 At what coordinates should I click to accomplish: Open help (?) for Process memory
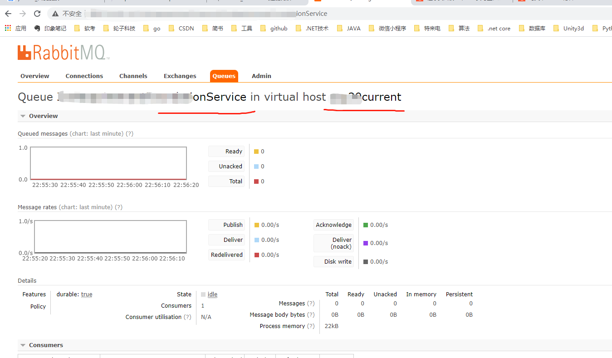tap(311, 326)
